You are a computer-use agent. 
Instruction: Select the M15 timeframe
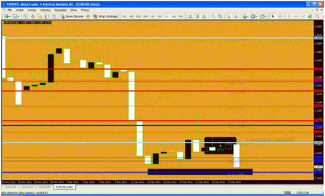[x=138, y=17]
